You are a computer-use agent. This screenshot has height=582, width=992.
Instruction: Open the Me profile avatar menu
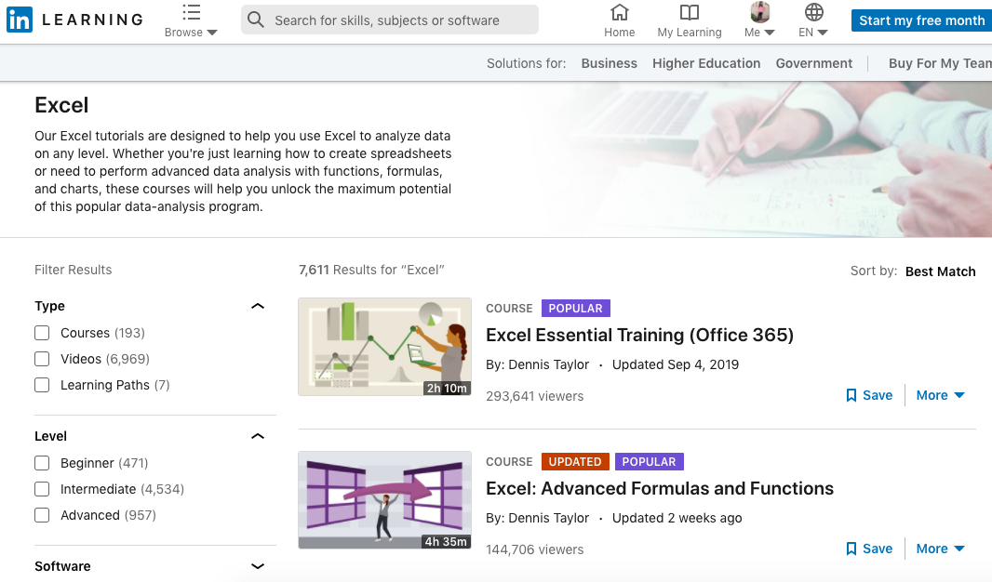click(759, 12)
